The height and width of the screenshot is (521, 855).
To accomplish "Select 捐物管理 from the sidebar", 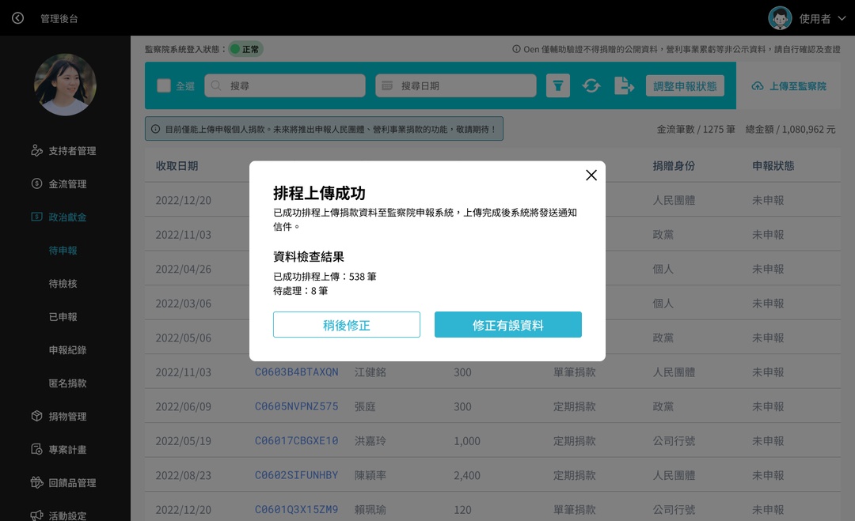I will [65, 416].
